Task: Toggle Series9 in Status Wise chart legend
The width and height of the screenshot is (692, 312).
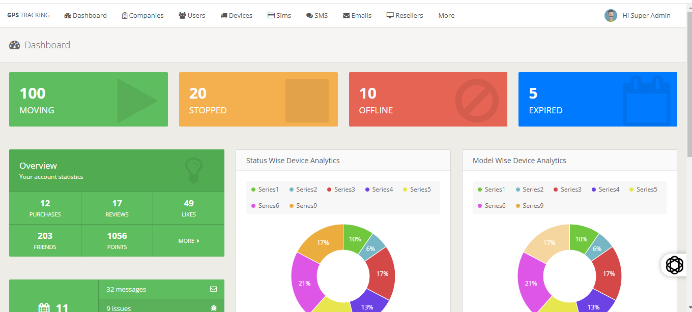Action: 303,206
